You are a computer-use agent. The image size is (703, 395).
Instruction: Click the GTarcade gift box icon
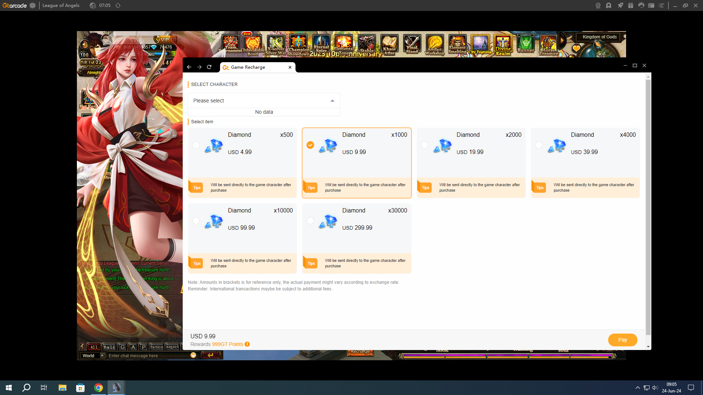pyautogui.click(x=630, y=5)
